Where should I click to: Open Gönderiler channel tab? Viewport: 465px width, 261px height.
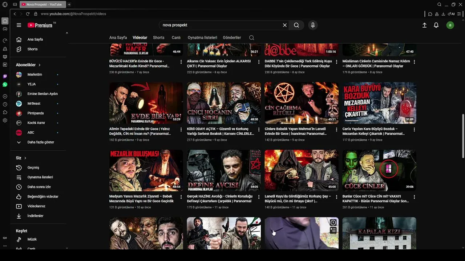(x=232, y=38)
